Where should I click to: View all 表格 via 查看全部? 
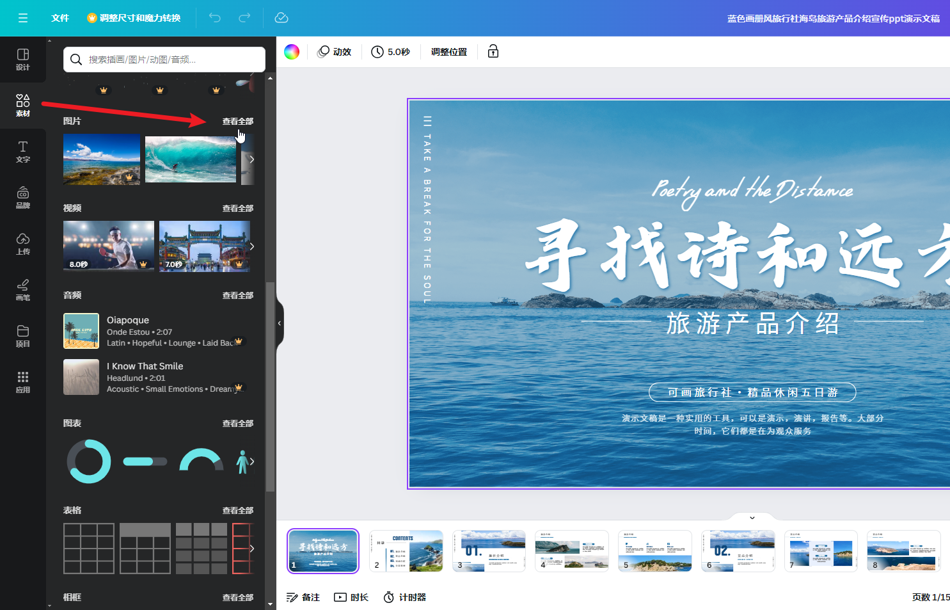(x=238, y=510)
